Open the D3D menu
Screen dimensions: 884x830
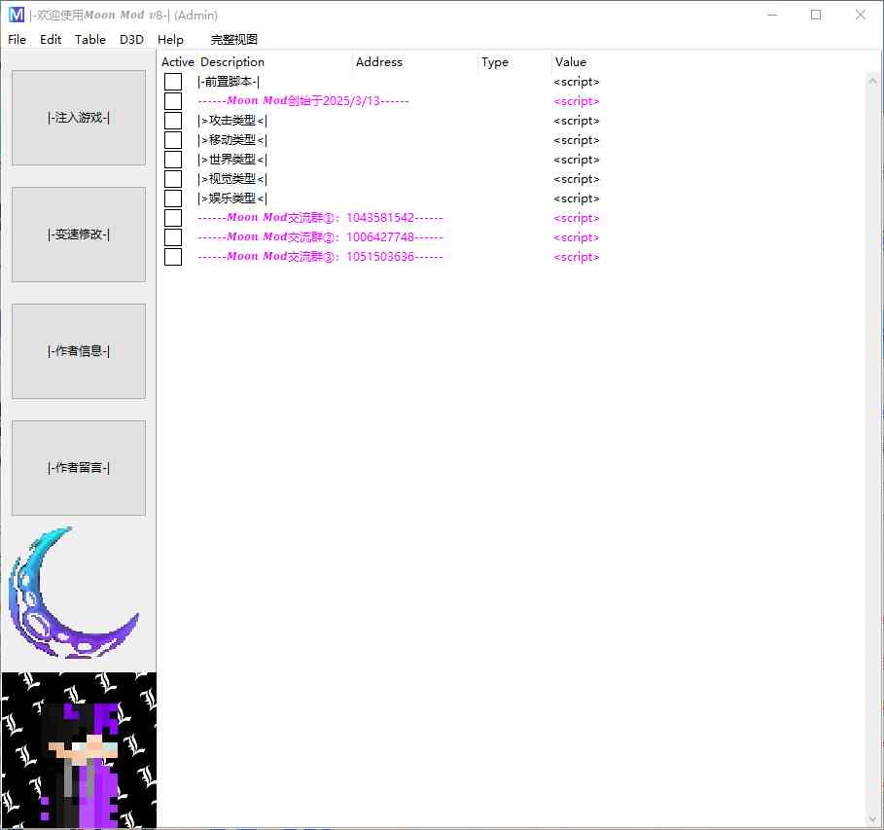(x=131, y=40)
